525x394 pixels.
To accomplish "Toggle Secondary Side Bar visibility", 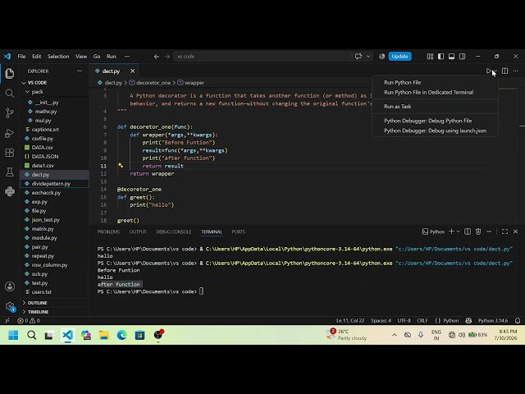I will click(463, 57).
